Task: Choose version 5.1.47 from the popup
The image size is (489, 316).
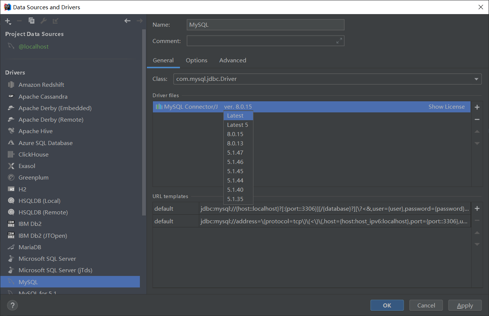Action: coord(238,153)
